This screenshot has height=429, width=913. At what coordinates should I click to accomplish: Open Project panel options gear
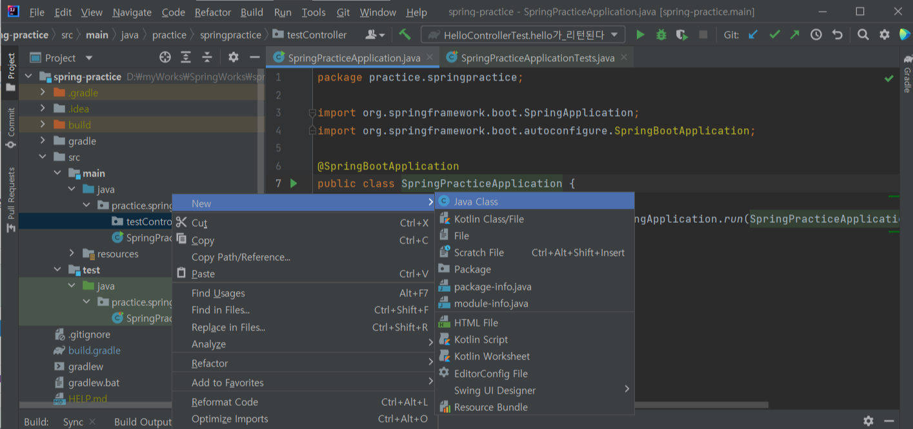click(x=234, y=57)
